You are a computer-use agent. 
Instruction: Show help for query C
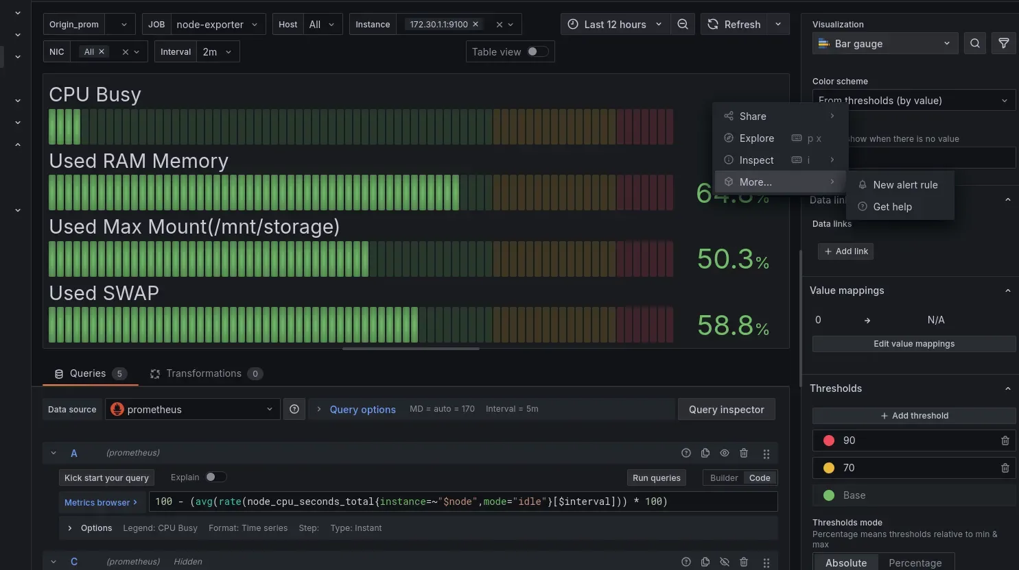coord(686,562)
